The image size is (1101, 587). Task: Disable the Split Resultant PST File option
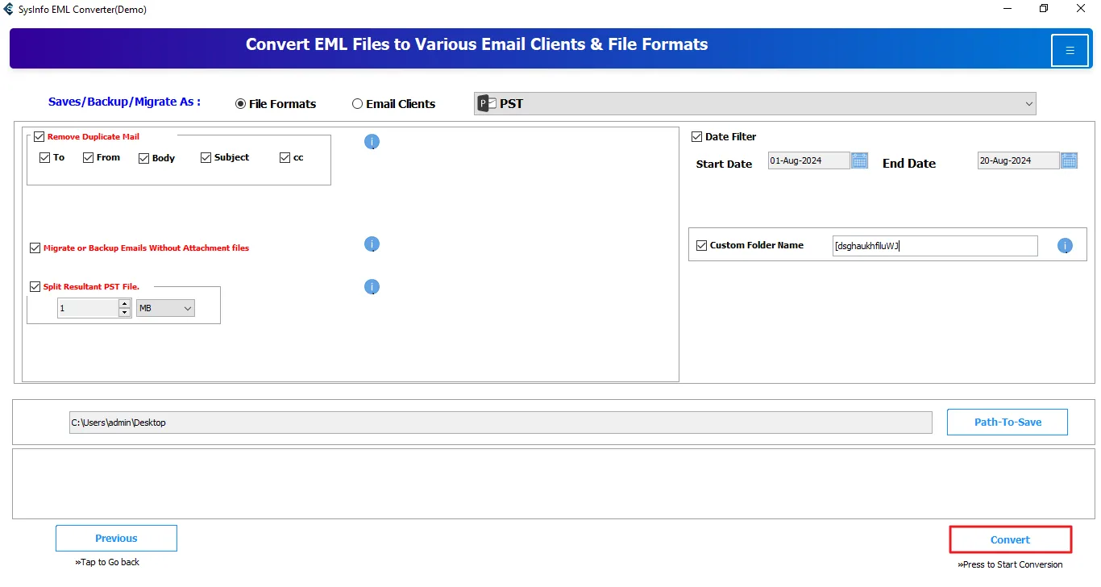(x=35, y=286)
